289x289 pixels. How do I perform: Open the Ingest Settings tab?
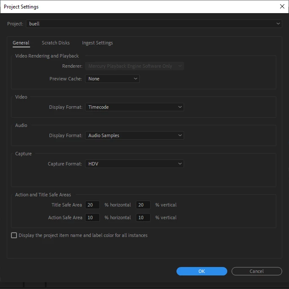click(97, 43)
